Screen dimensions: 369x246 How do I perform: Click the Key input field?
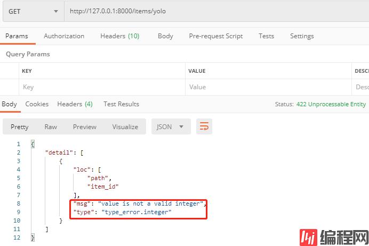[101, 87]
